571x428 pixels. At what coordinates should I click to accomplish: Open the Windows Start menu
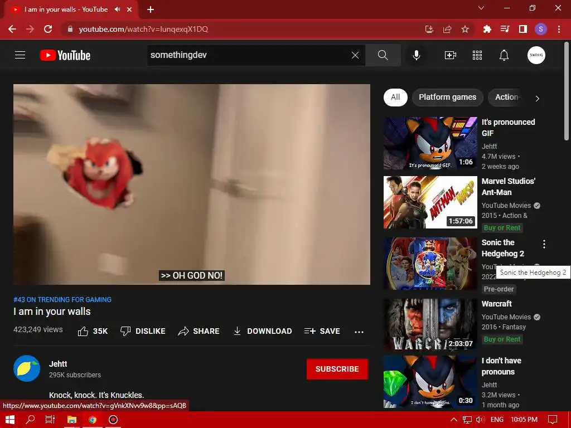point(10,420)
